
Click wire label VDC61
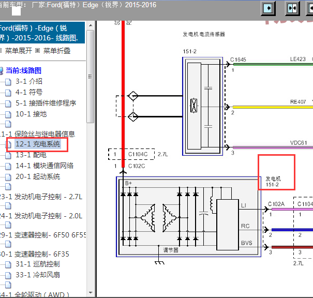tap(299, 143)
